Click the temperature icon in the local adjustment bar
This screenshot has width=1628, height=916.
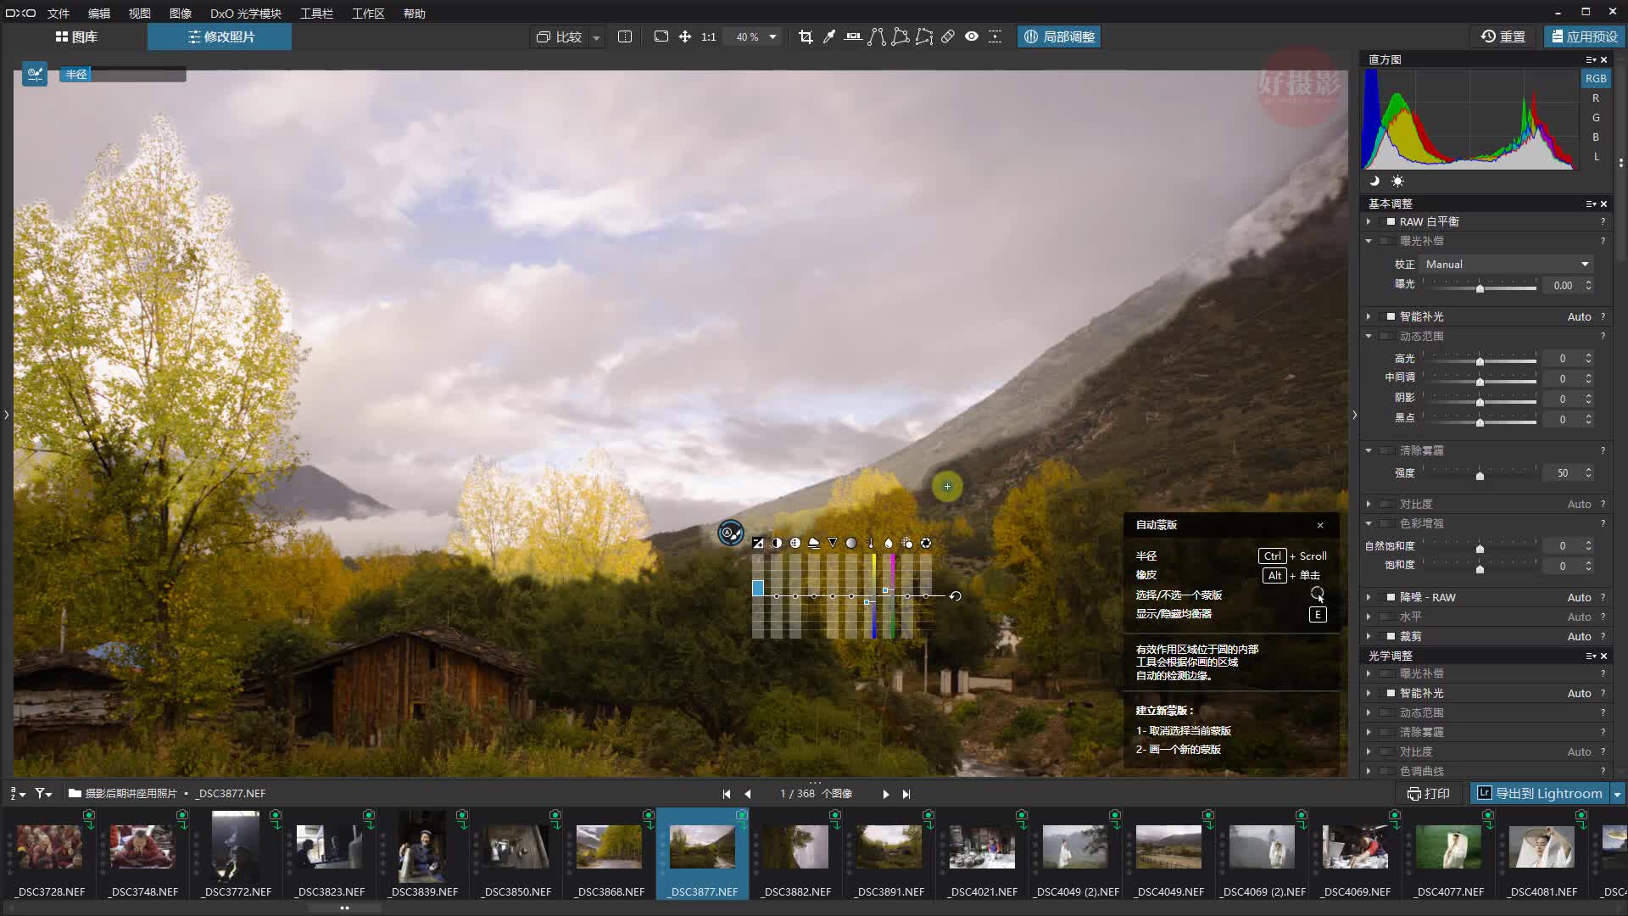tap(870, 543)
